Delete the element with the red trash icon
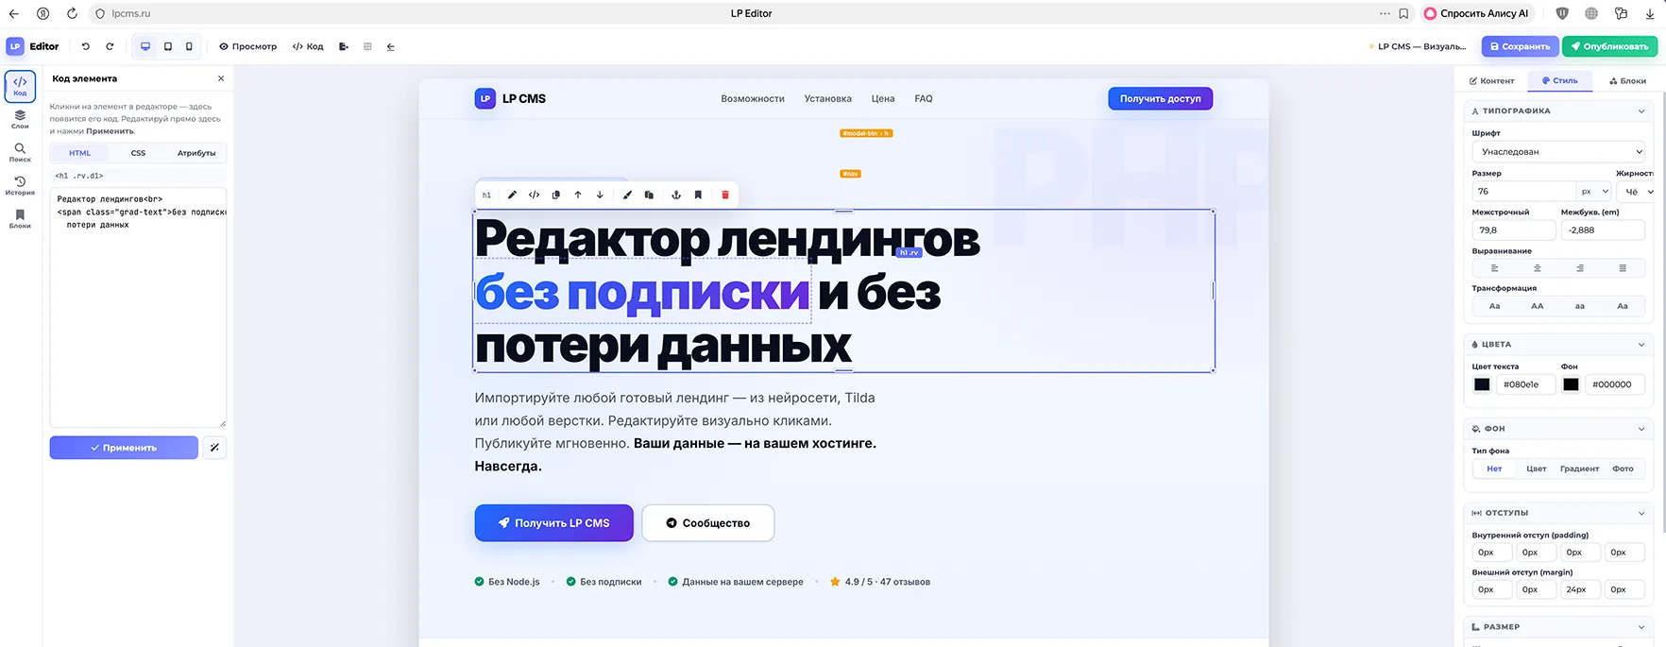Screen dimensions: 1666x647 pos(725,195)
